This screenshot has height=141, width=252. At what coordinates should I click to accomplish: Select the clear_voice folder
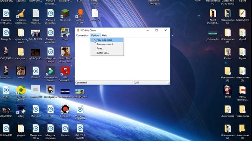(21, 53)
